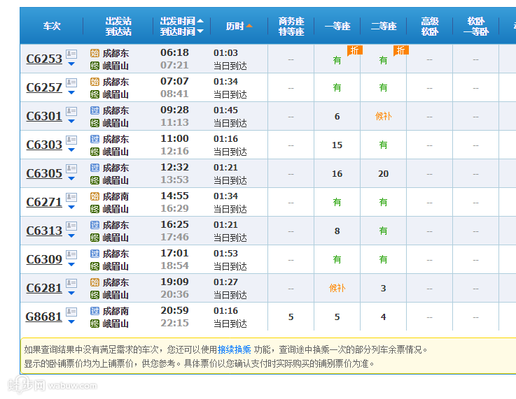Click the ID card icon beside train C6281
This screenshot has width=516, height=399.
tap(71, 283)
